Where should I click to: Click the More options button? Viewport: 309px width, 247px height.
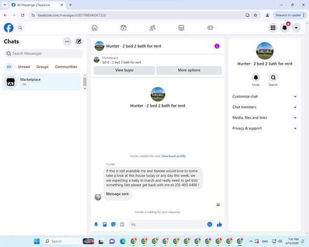[189, 70]
